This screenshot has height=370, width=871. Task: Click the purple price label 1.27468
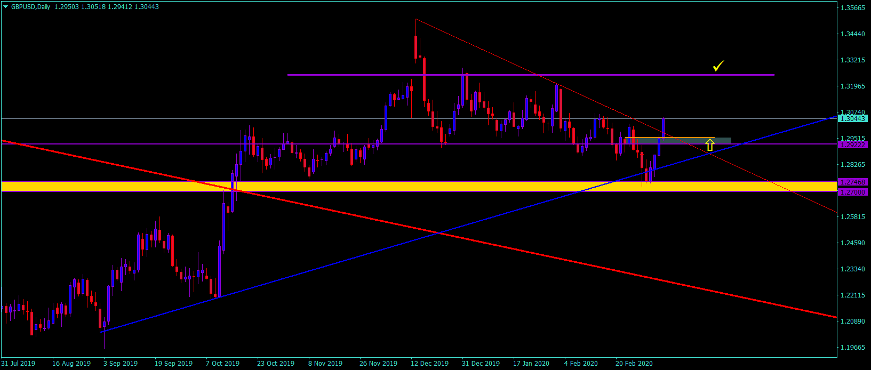click(853, 182)
